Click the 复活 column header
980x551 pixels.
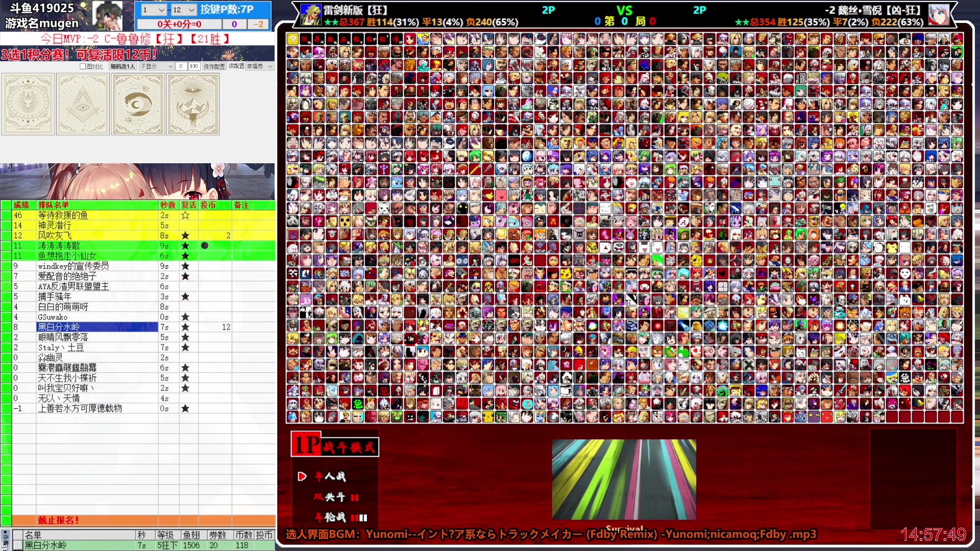coord(189,205)
